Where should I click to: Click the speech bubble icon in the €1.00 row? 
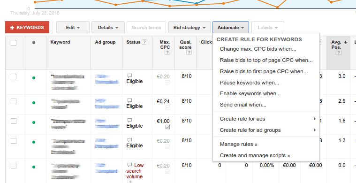click(129, 120)
